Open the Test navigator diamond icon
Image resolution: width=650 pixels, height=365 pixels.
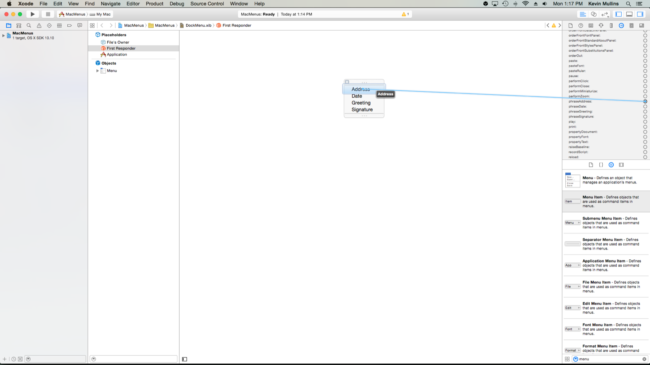tap(49, 26)
